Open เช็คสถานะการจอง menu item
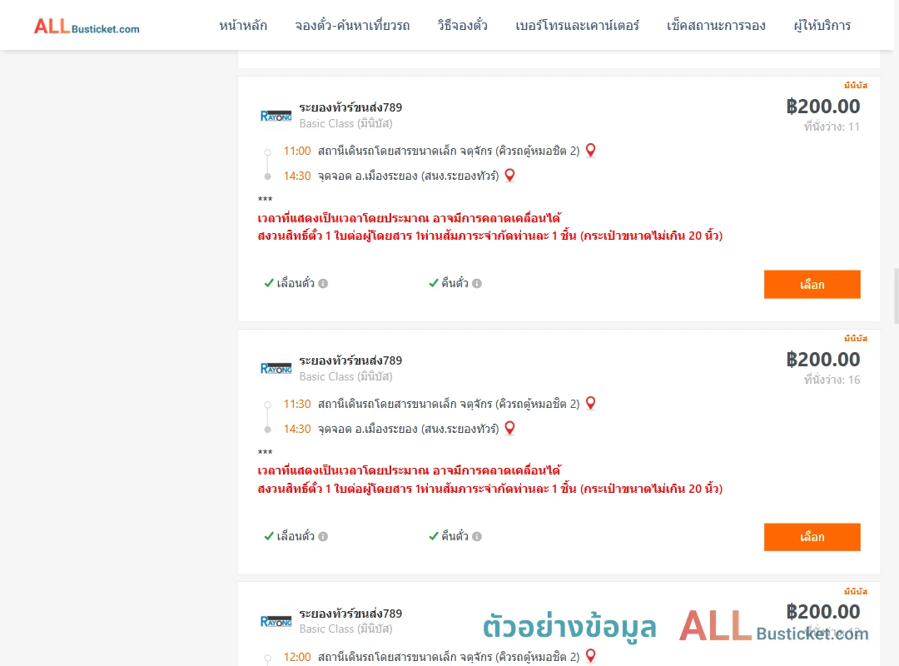This screenshot has height=666, width=899. pyautogui.click(x=716, y=25)
